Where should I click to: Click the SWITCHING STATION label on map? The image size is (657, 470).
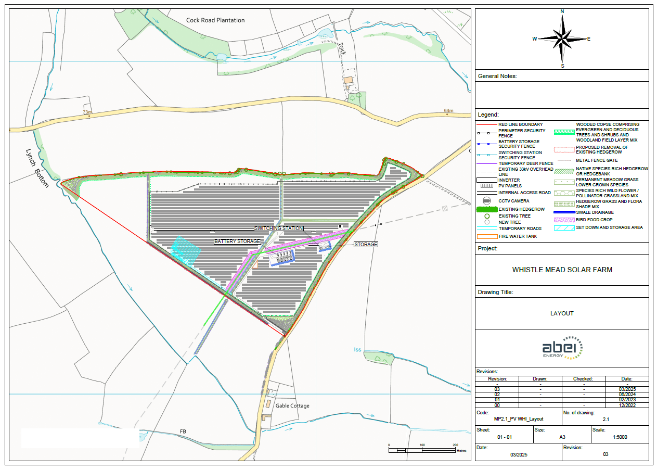pos(278,228)
